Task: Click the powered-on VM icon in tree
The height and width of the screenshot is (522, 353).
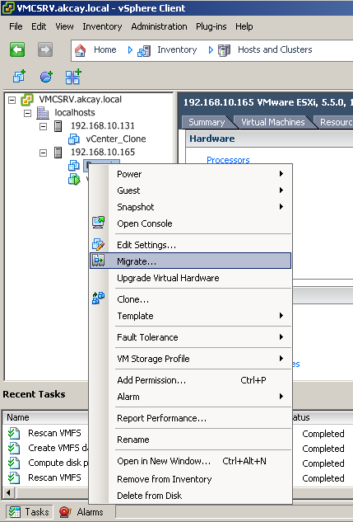Action: tap(74, 179)
